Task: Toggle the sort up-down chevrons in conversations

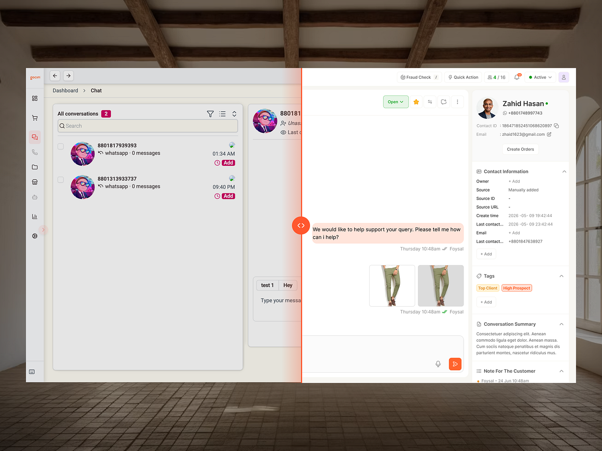Action: (234, 114)
